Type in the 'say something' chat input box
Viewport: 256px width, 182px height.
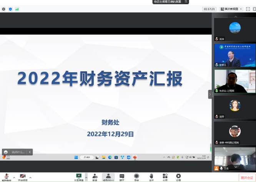18,152
